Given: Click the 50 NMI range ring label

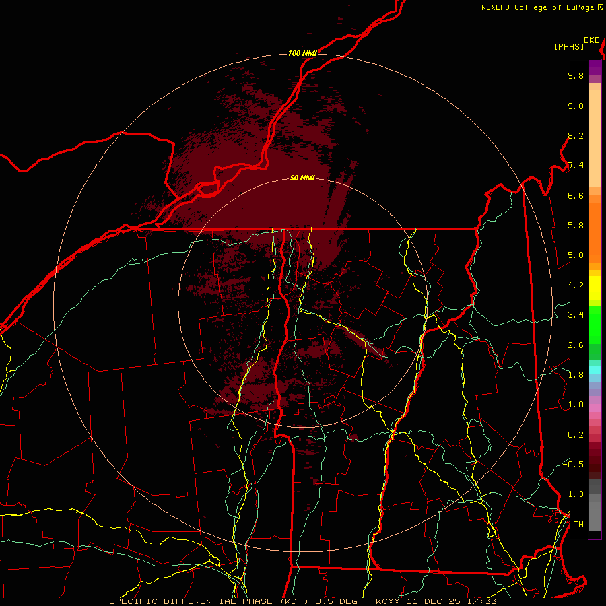Looking at the screenshot, I should 302,178.
